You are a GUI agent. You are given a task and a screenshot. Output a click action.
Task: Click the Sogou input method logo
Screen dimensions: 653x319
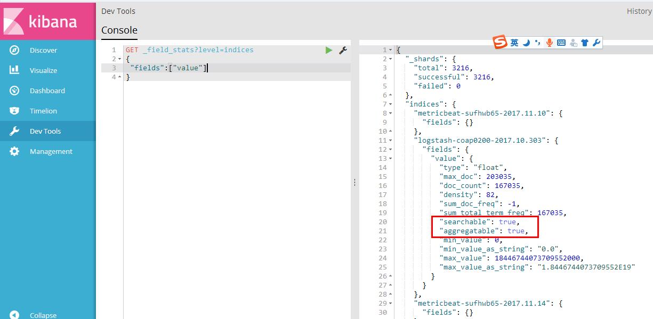(500, 43)
